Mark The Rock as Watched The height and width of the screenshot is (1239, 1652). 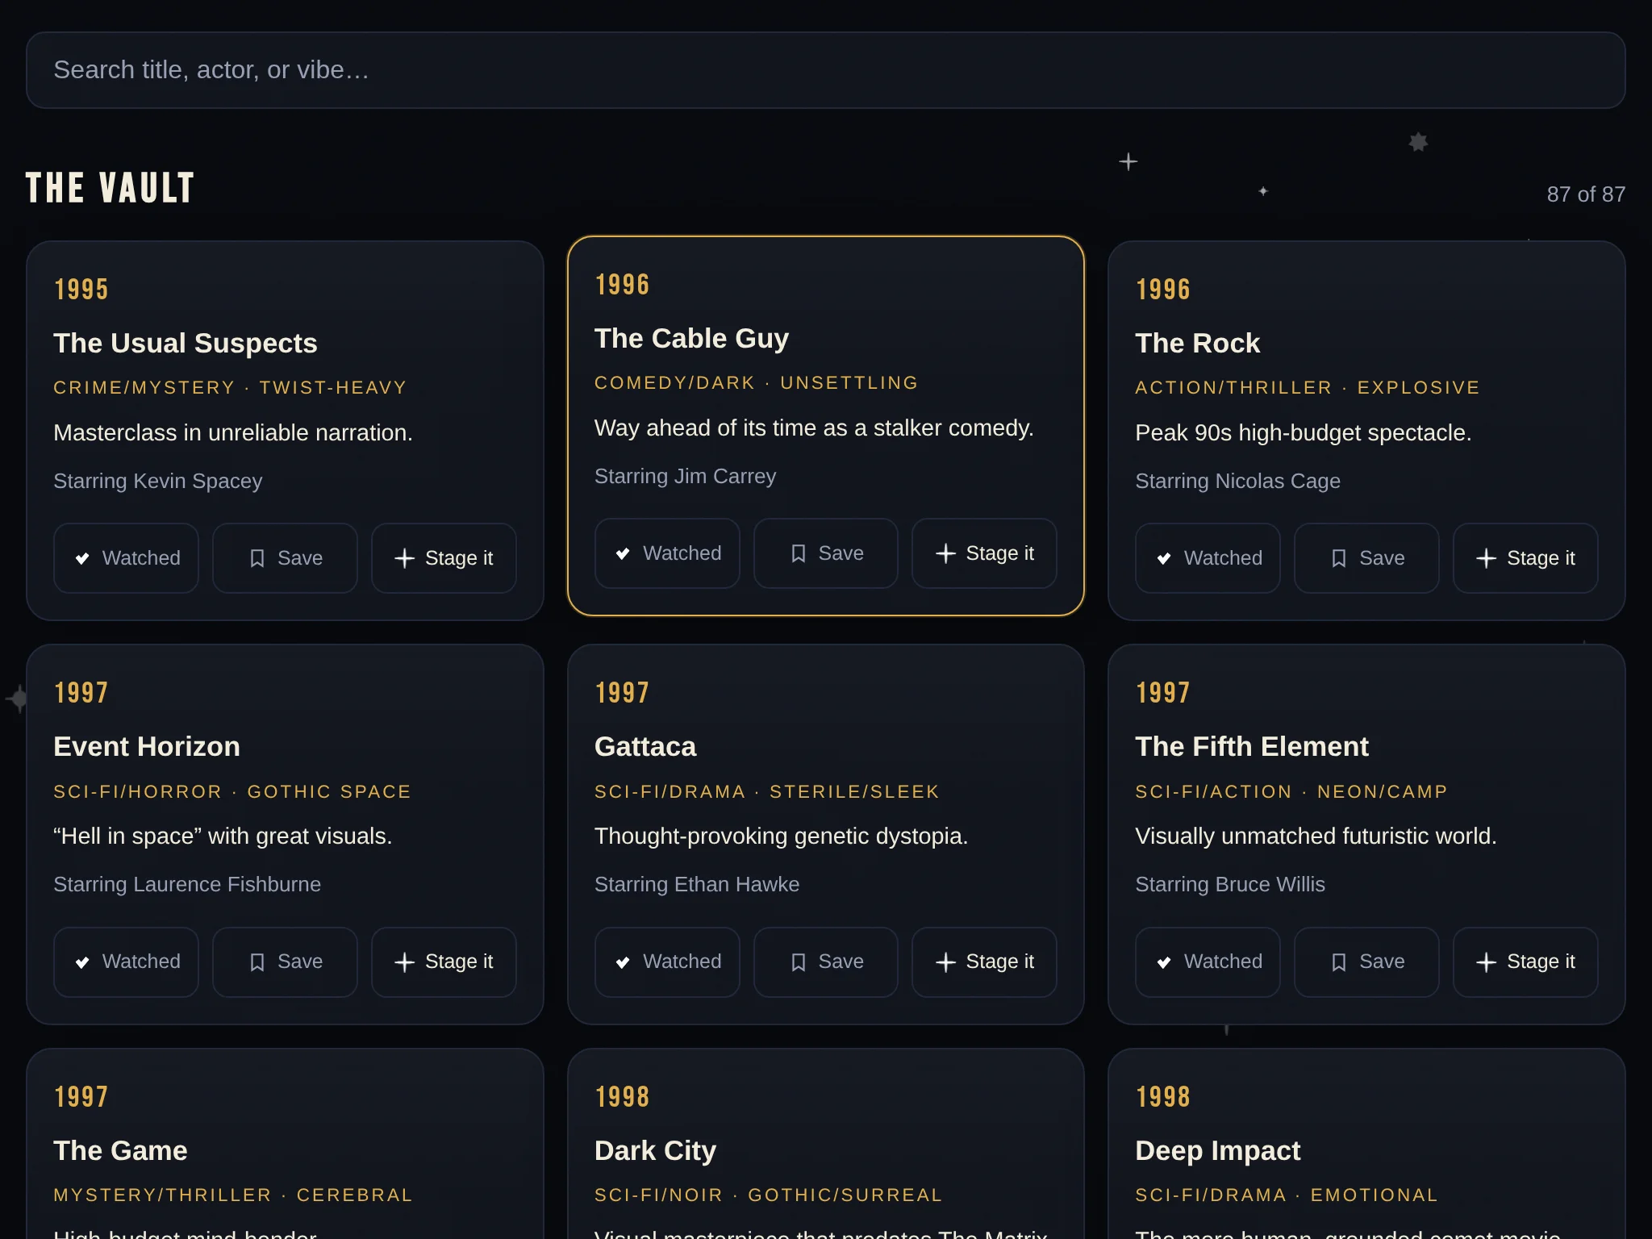pos(1208,558)
